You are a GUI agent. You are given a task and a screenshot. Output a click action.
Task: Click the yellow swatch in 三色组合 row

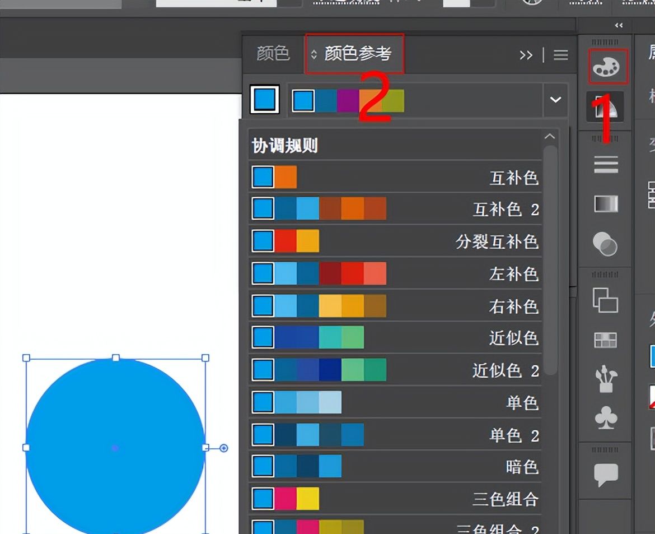point(308,499)
